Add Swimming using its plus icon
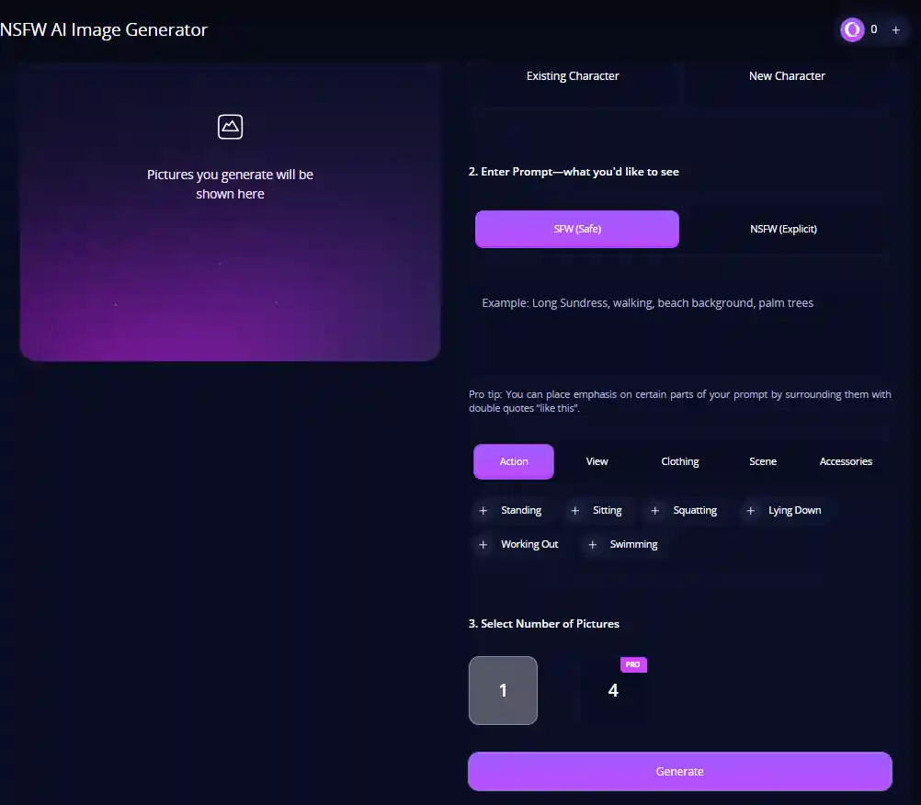The width and height of the screenshot is (921, 805). [592, 544]
